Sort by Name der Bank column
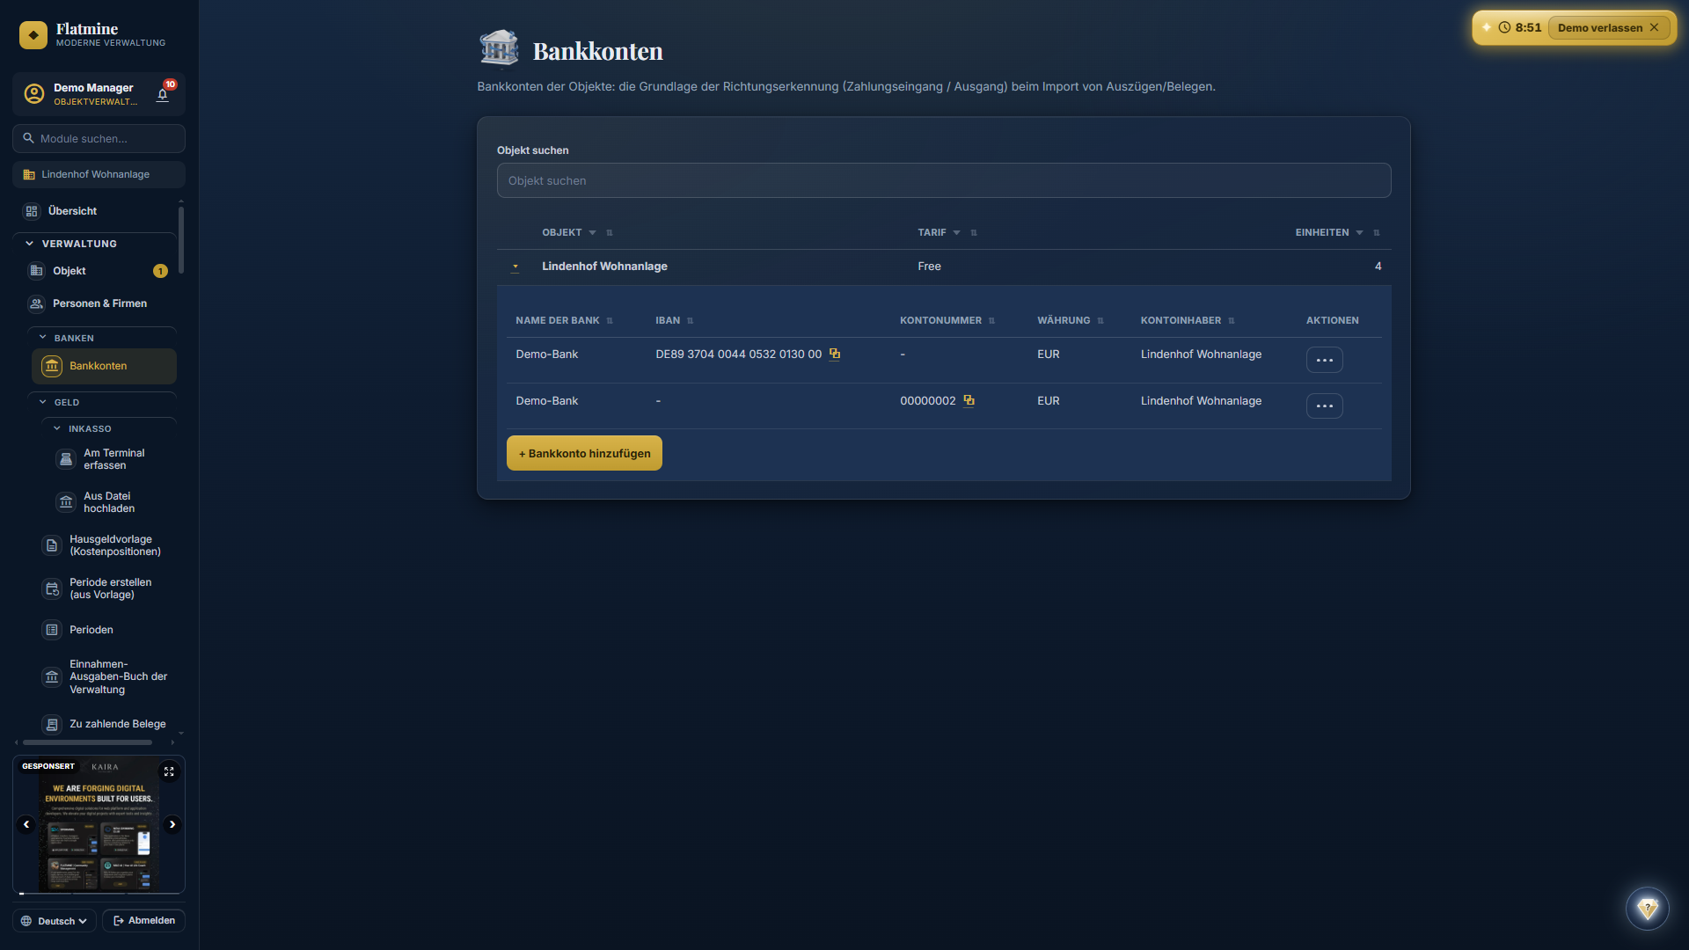 pos(610,321)
